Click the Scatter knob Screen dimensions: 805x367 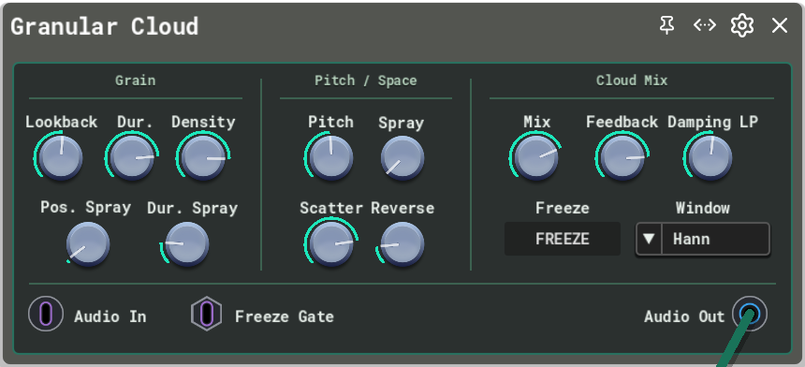[x=331, y=244]
